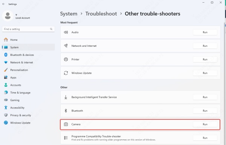Run the Windows Update troubleshooter
Screen dimensions: 226x145
[x=205, y=73]
